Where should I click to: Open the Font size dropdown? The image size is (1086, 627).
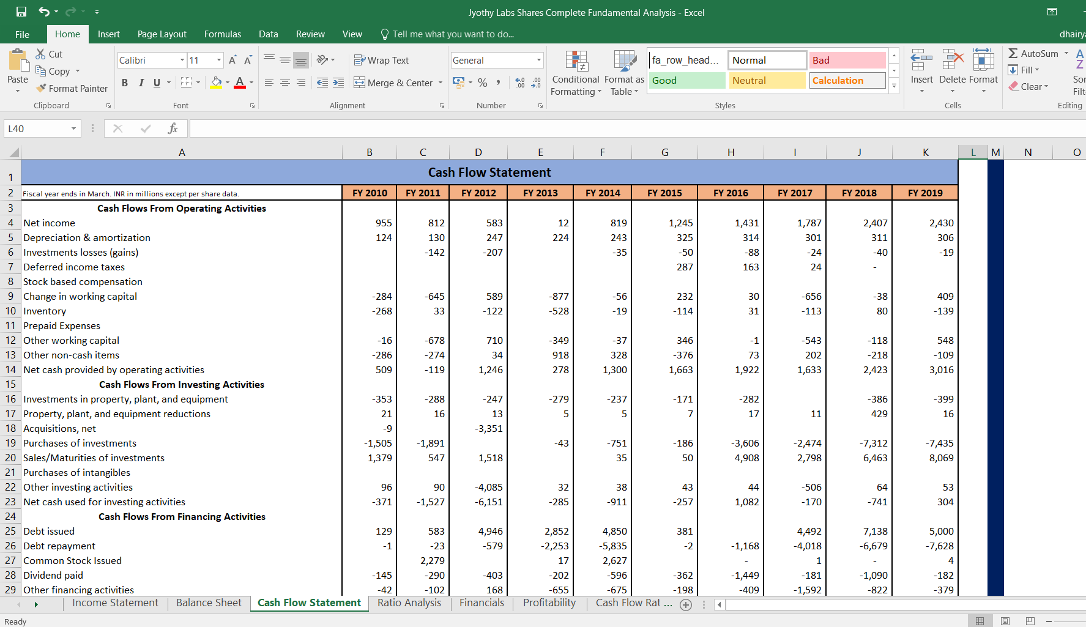point(219,60)
